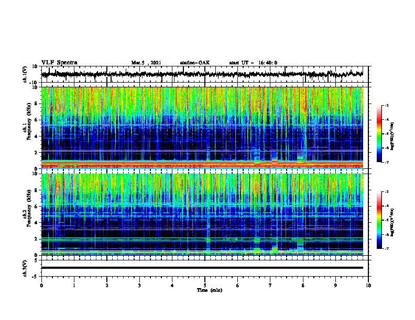Click ch.2 spectrogram frequency tick "4"
The width and height of the screenshot is (415, 320).
tap(36, 223)
